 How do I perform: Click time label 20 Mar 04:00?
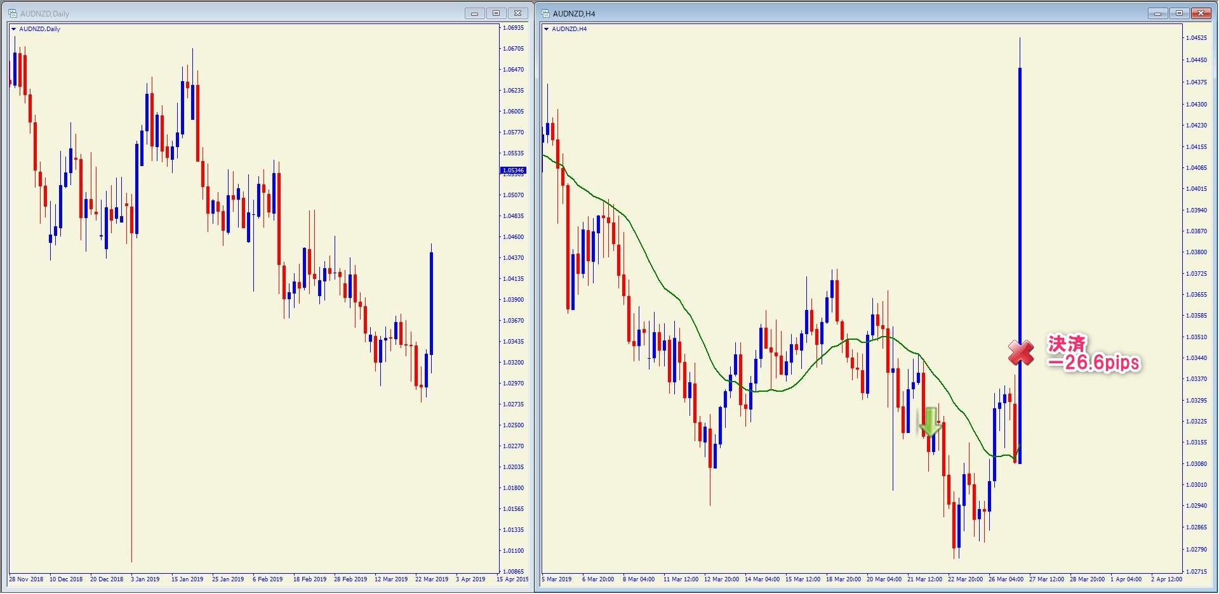(x=884, y=579)
